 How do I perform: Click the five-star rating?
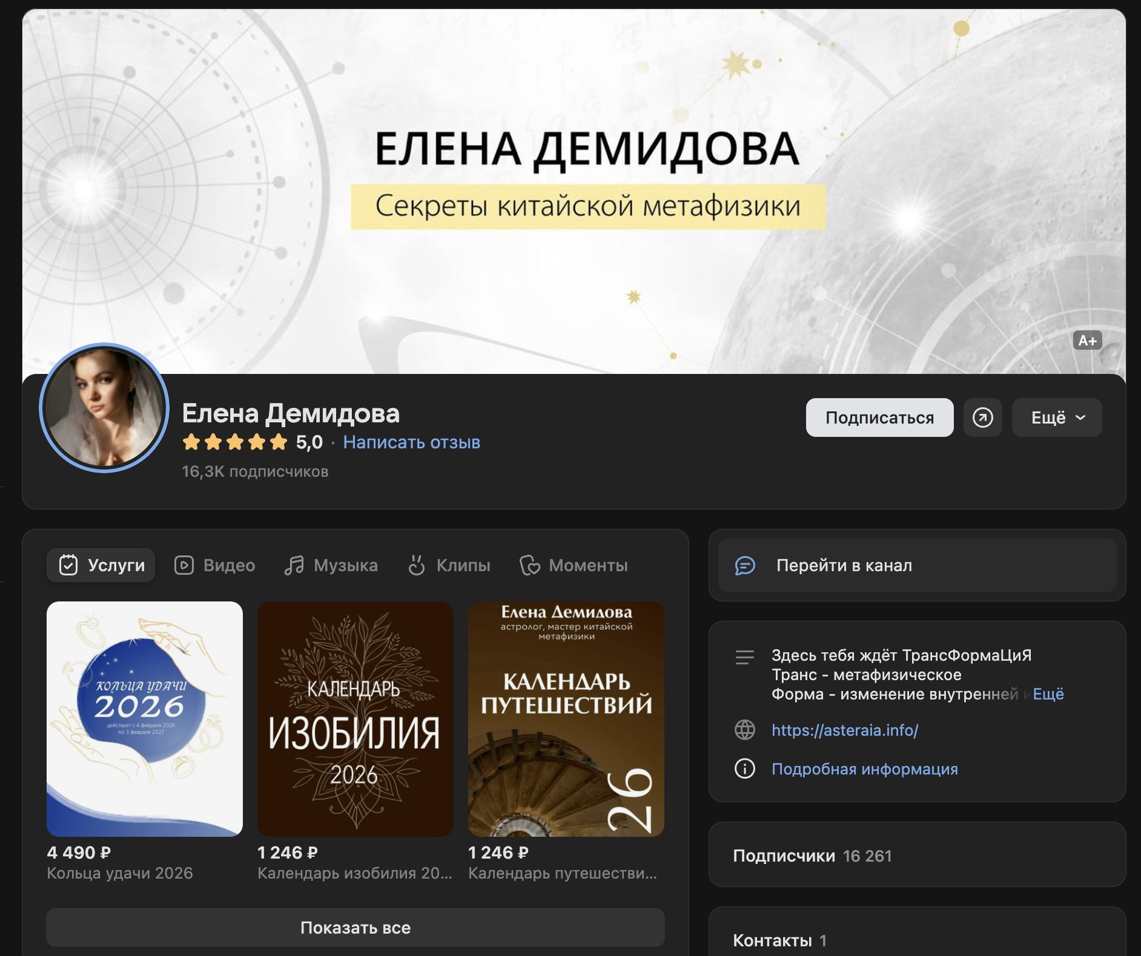235,442
